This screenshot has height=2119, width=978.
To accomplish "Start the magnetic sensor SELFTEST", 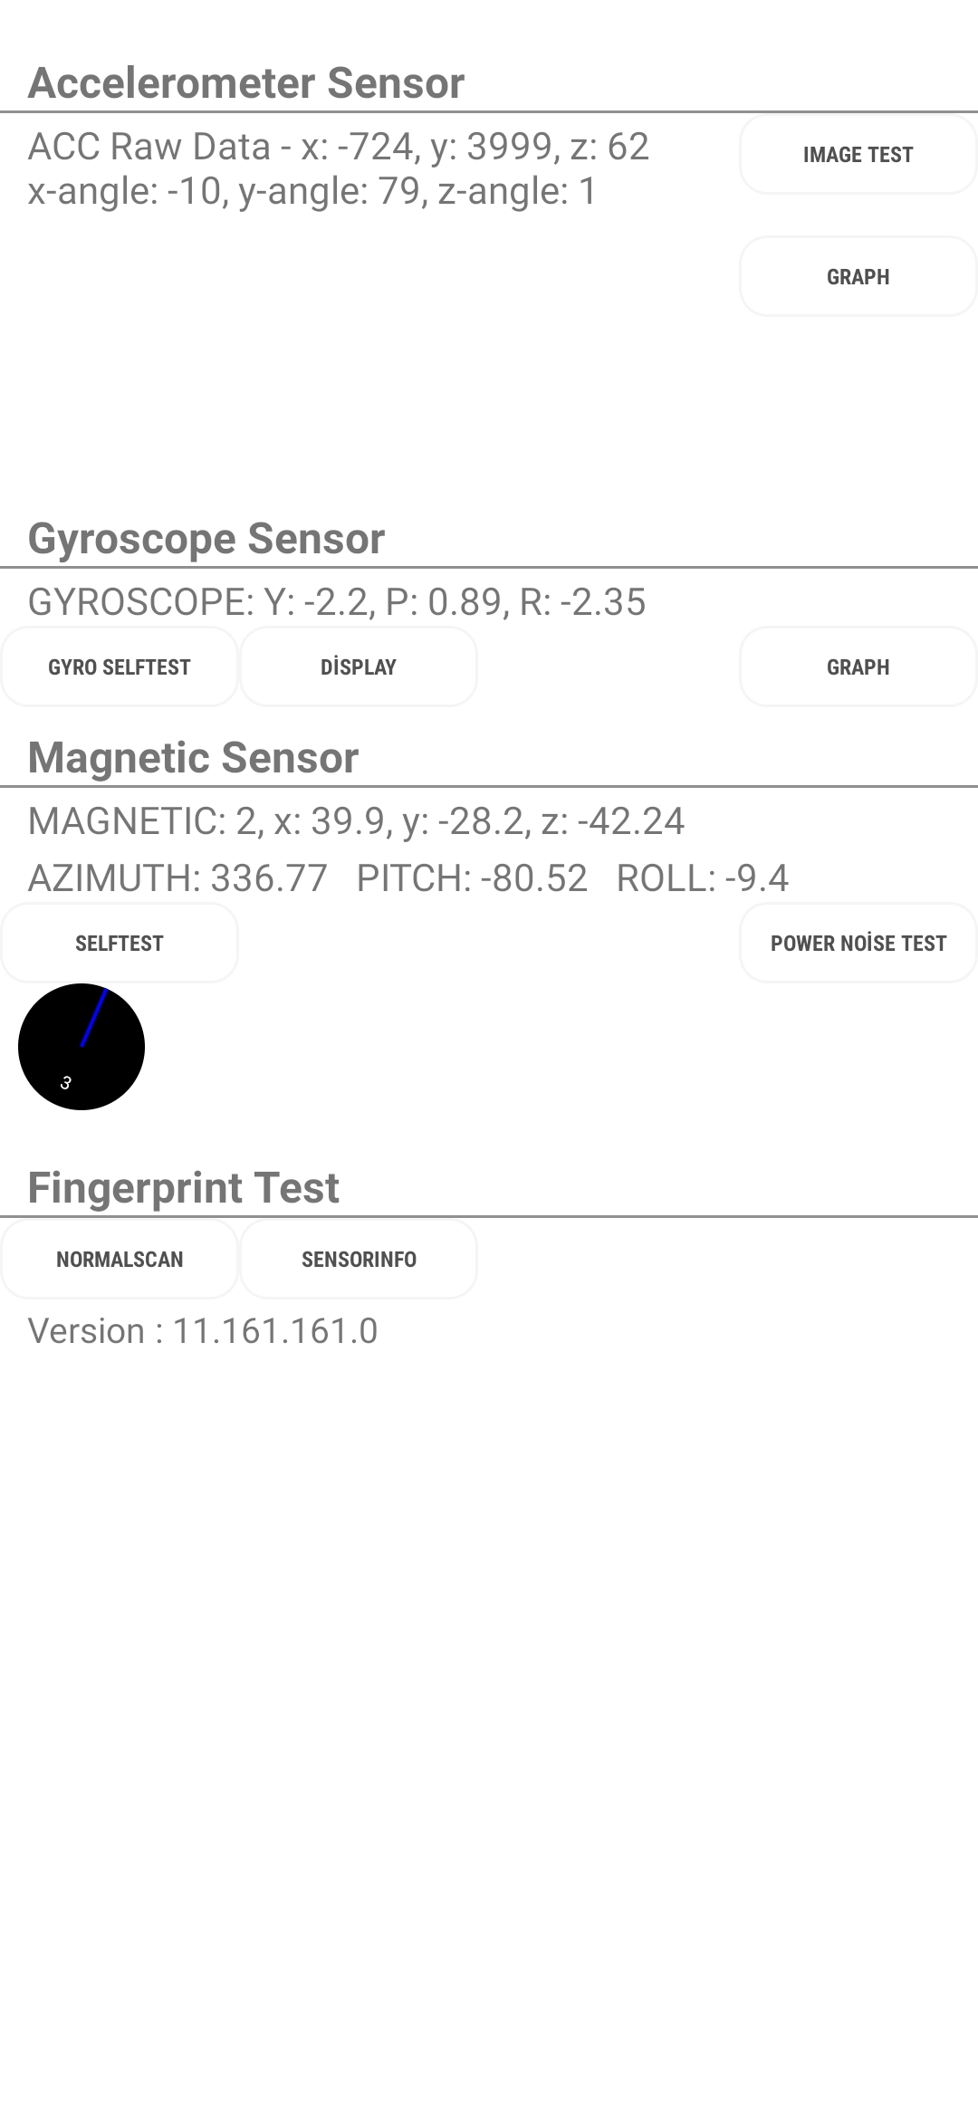I will tap(120, 943).
